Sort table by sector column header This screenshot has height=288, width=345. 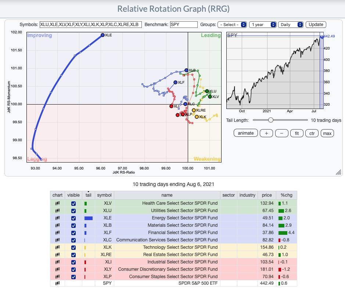click(229, 195)
